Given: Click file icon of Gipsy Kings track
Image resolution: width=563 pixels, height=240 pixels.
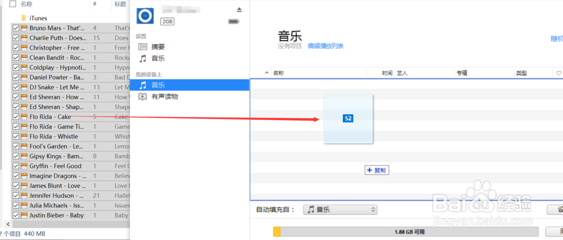Looking at the screenshot, I should (24, 156).
